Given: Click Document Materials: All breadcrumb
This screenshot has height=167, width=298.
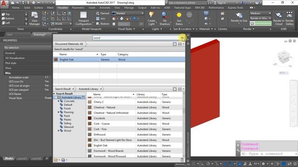Looking at the screenshot, I should click(69, 44).
